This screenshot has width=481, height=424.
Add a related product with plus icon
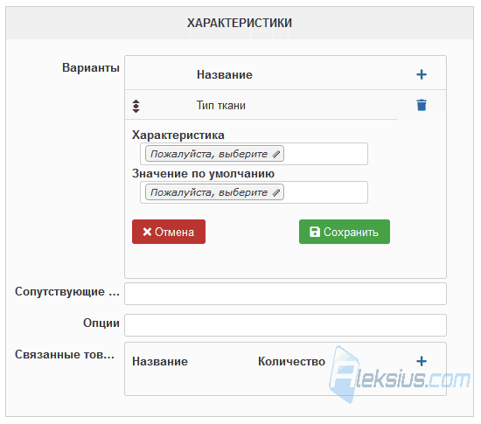(x=422, y=361)
